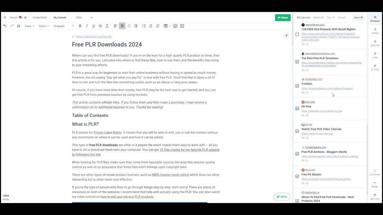Expand the Views dropdown
Viewport: 383px width, 215px height.
click(x=30, y=26)
